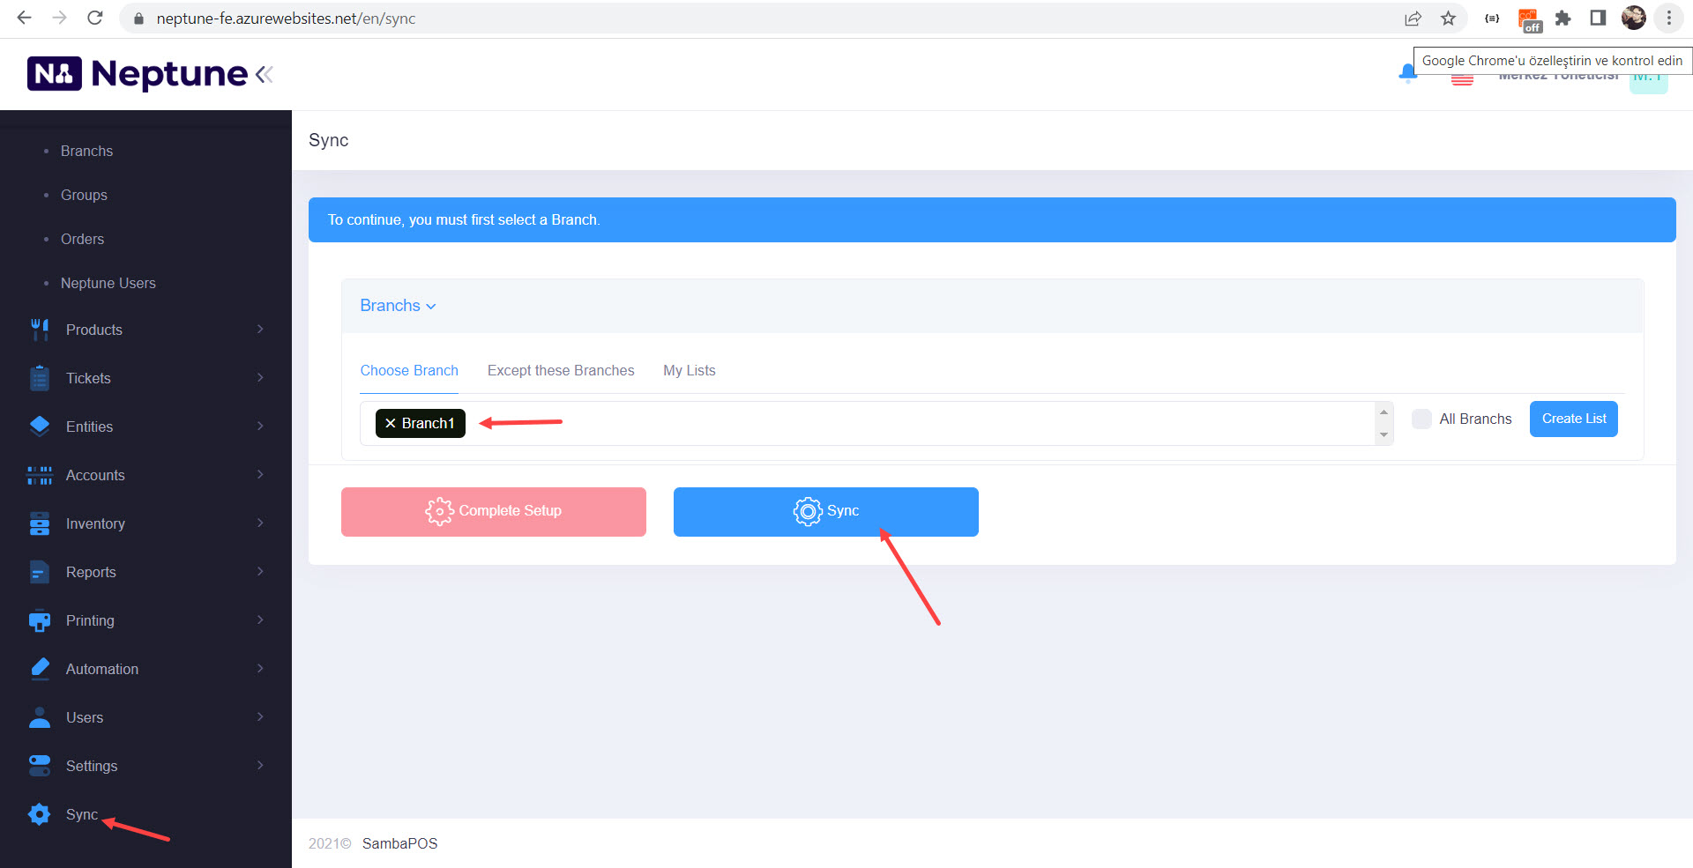Select the Automation pencil icon
Screen dimensions: 1693x868
40,669
